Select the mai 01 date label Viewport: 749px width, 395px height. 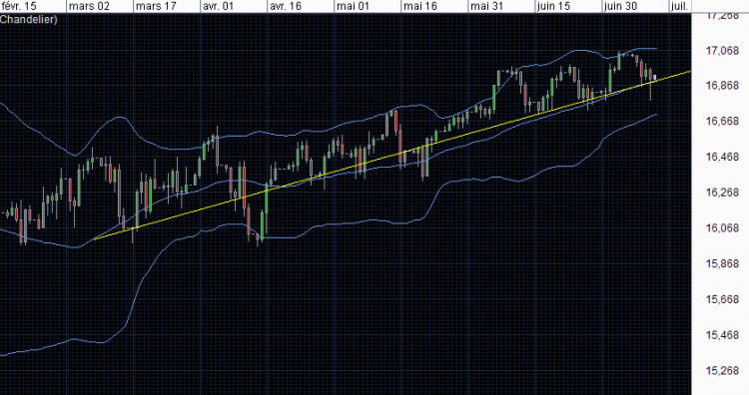click(353, 6)
